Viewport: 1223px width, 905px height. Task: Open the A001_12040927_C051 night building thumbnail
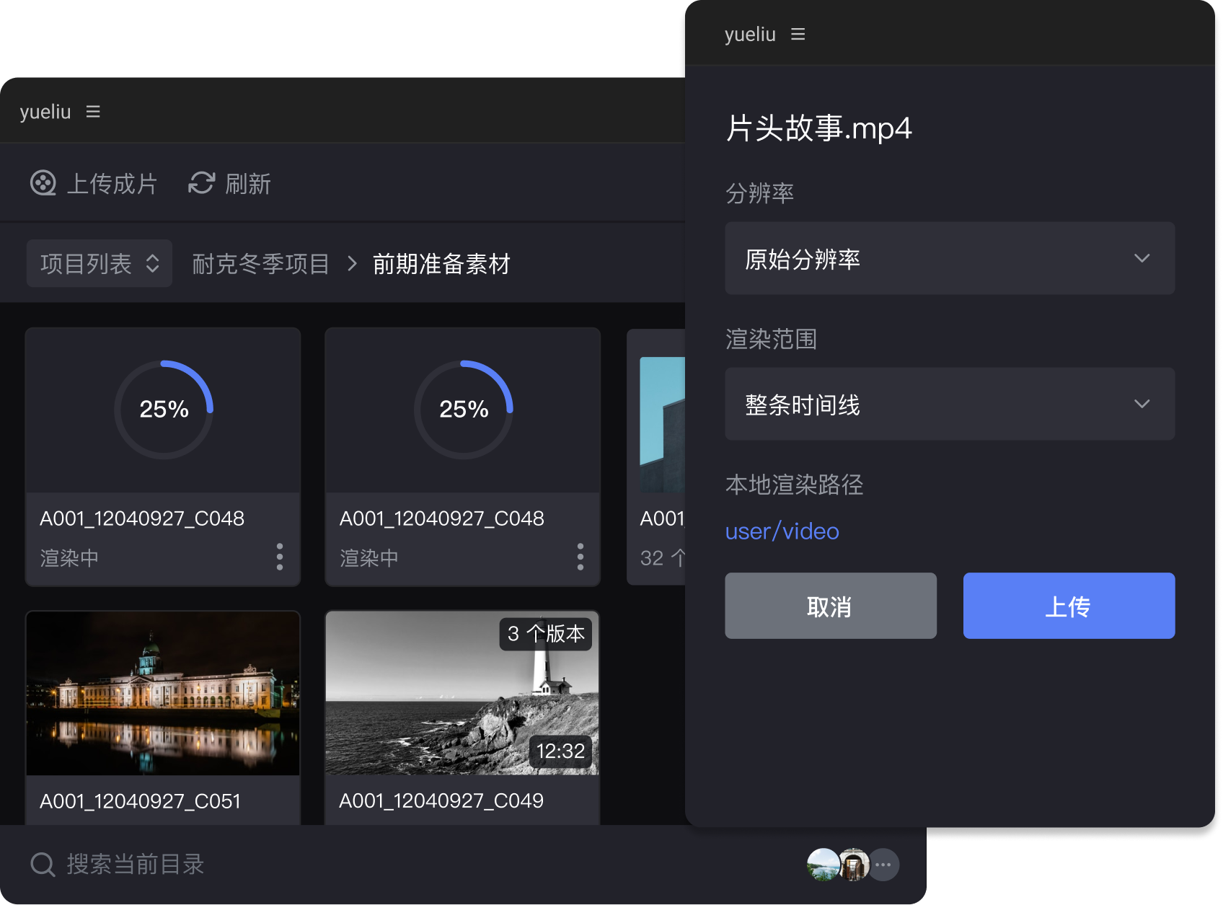tap(163, 693)
